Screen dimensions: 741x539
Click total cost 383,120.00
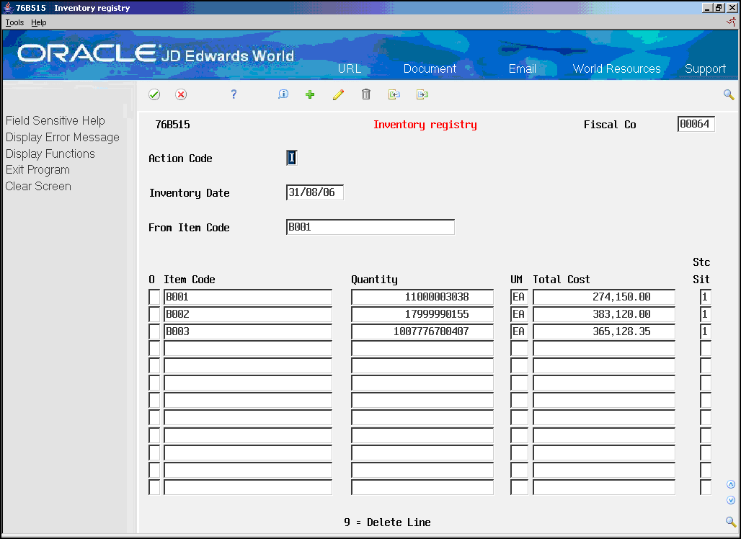[603, 314]
